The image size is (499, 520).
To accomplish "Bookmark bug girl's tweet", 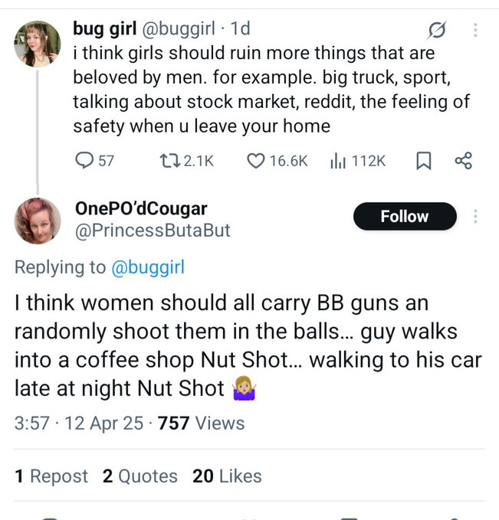I will pyautogui.click(x=422, y=161).
